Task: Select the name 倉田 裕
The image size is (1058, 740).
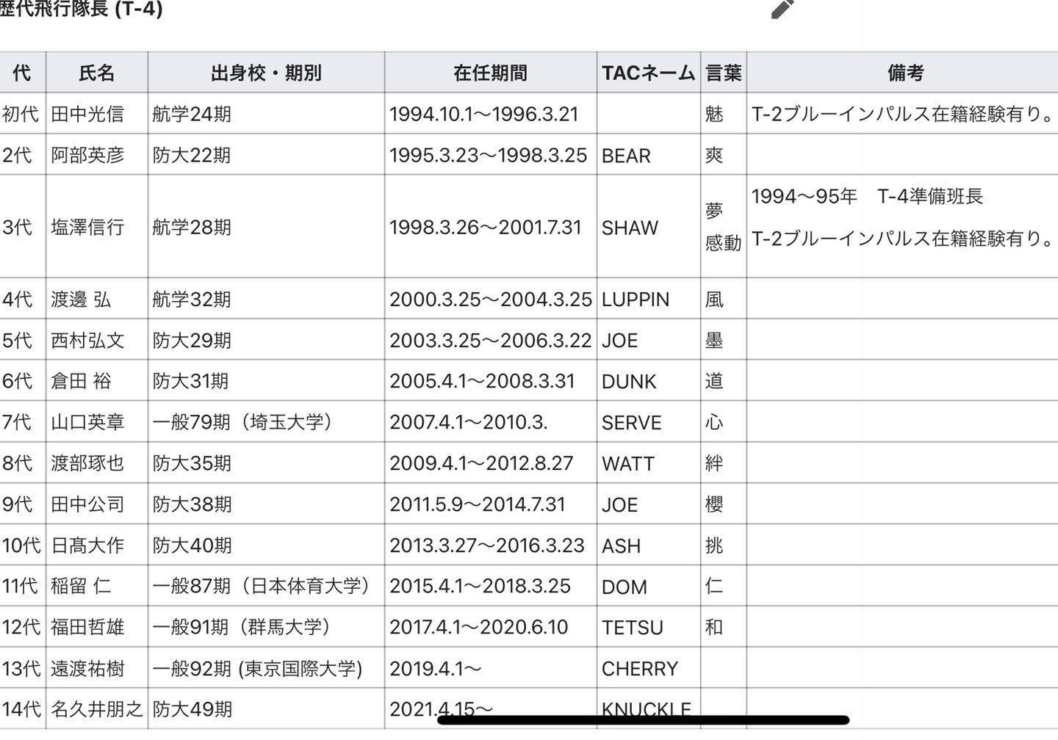Action: click(81, 381)
